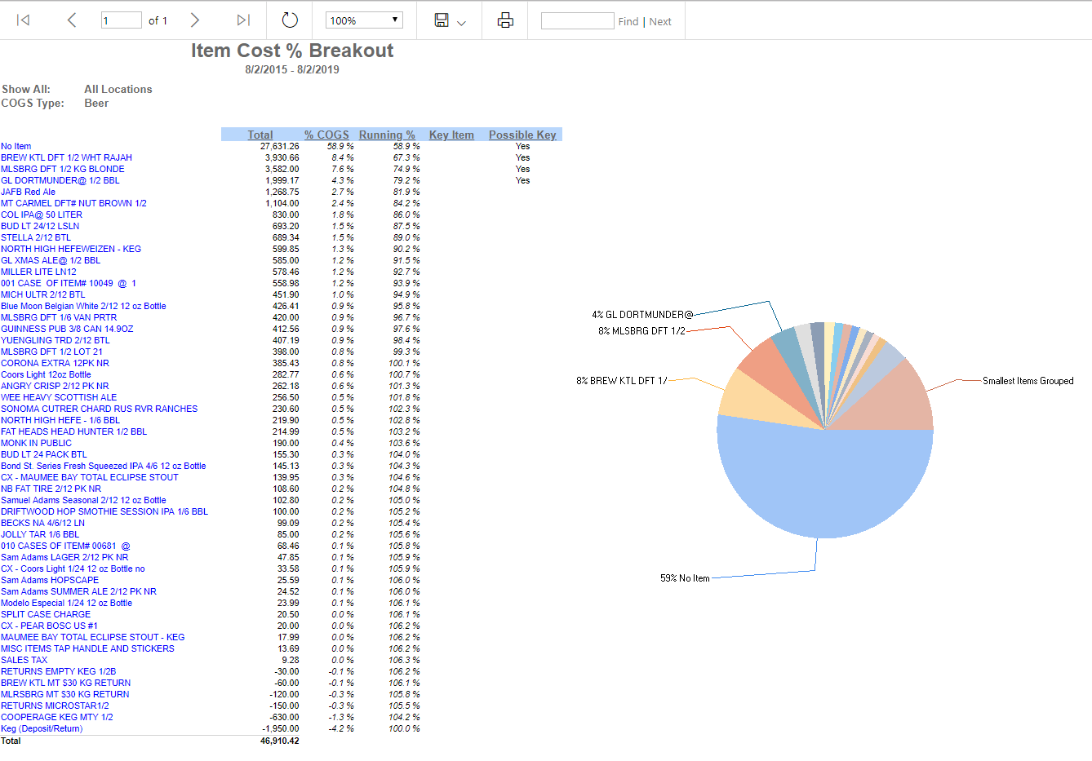The height and width of the screenshot is (761, 1092).
Task: Open COL IPA@ 50 LITER item
Action: coord(42,215)
